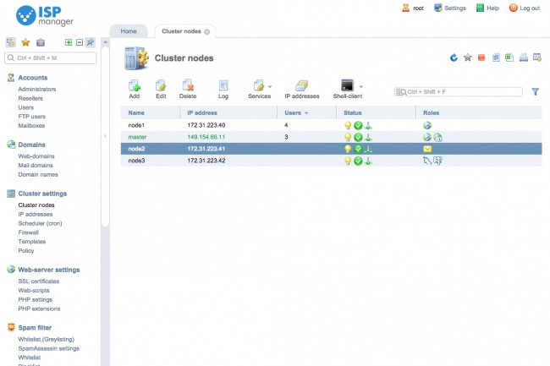Sort table by Users column header

click(x=296, y=112)
